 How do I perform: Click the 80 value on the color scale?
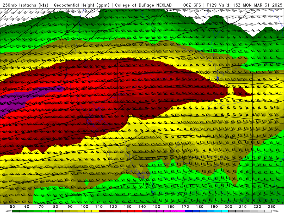(x=56, y=207)
